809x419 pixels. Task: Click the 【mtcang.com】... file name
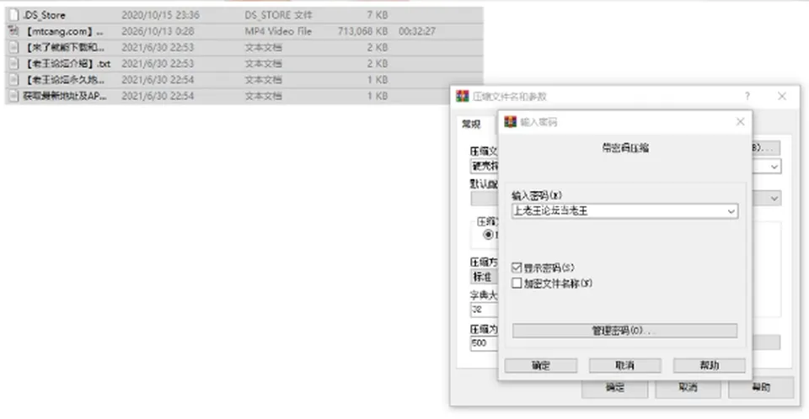click(64, 31)
